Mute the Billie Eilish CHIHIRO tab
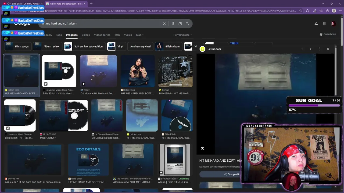 pos(9,3)
